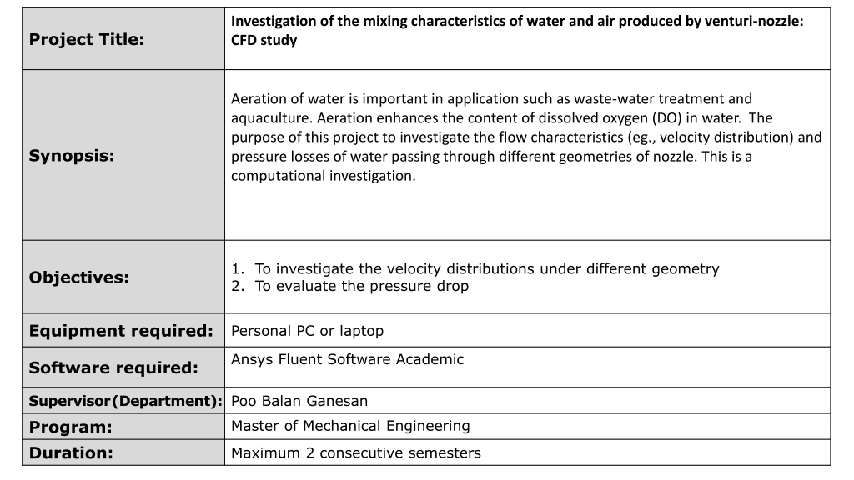
Task: Click the Program label cell
Action: point(123,427)
